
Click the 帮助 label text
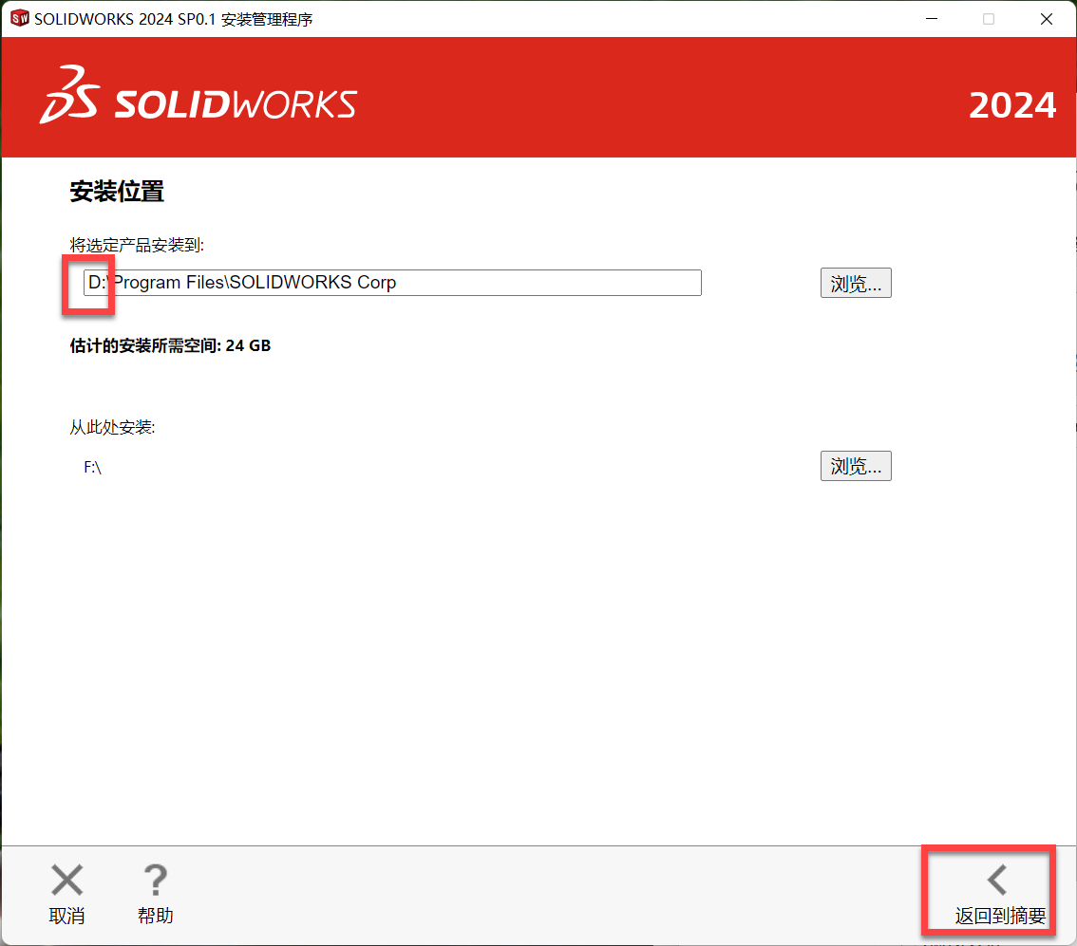click(x=155, y=916)
